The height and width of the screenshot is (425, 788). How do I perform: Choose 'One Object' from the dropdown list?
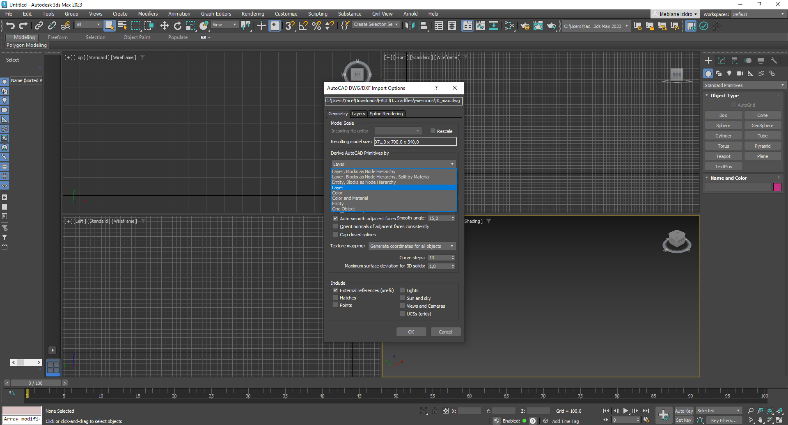tap(344, 209)
